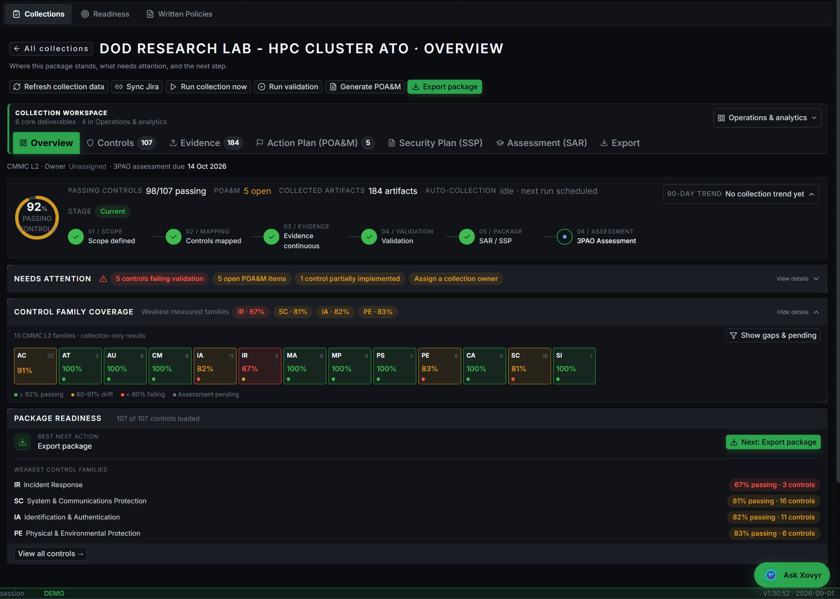Click the Run validation button

[x=288, y=87]
